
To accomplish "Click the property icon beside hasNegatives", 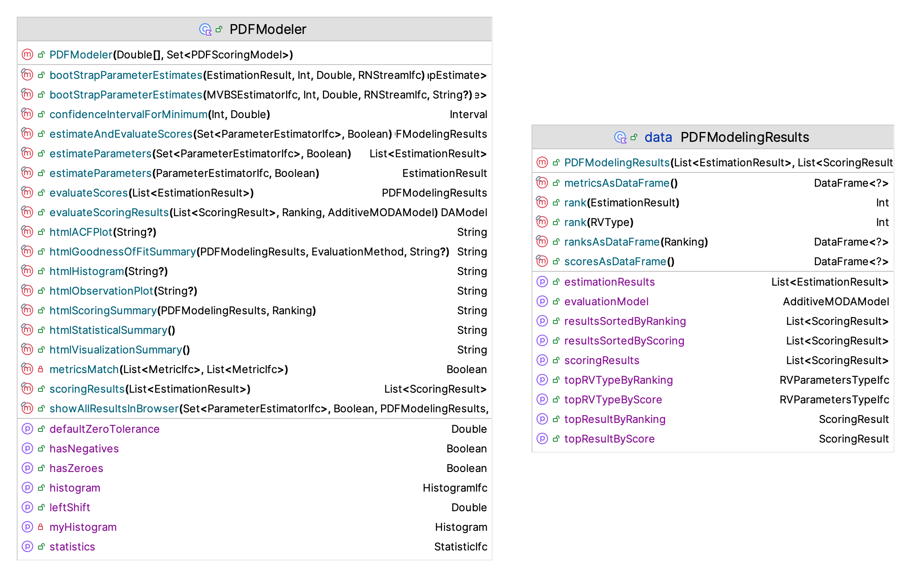I will (27, 448).
